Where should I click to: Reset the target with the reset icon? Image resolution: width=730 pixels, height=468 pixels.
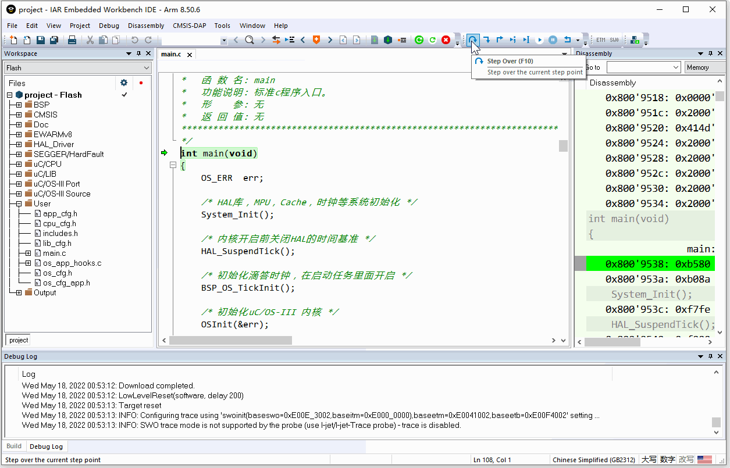(567, 40)
